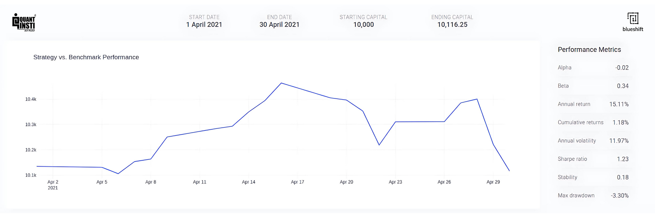Click the Stability value 0.18
This screenshot has width=655, height=218.
coord(623,177)
